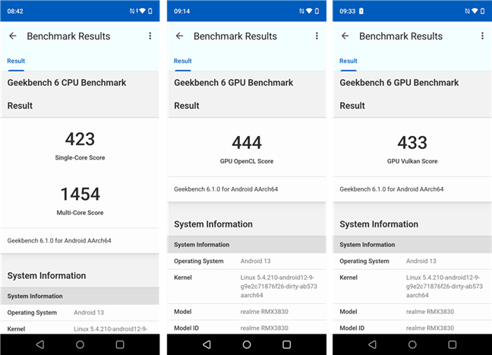The image size is (492, 355).
Task: Tap Model ID realme RMX3830 in OpenCL screen
Action: tap(264, 328)
